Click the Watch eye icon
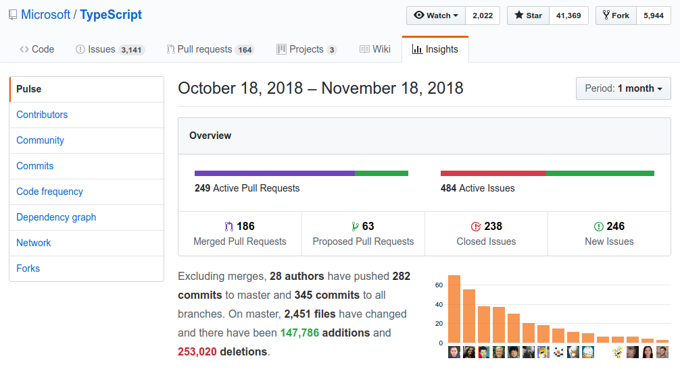 tap(418, 15)
